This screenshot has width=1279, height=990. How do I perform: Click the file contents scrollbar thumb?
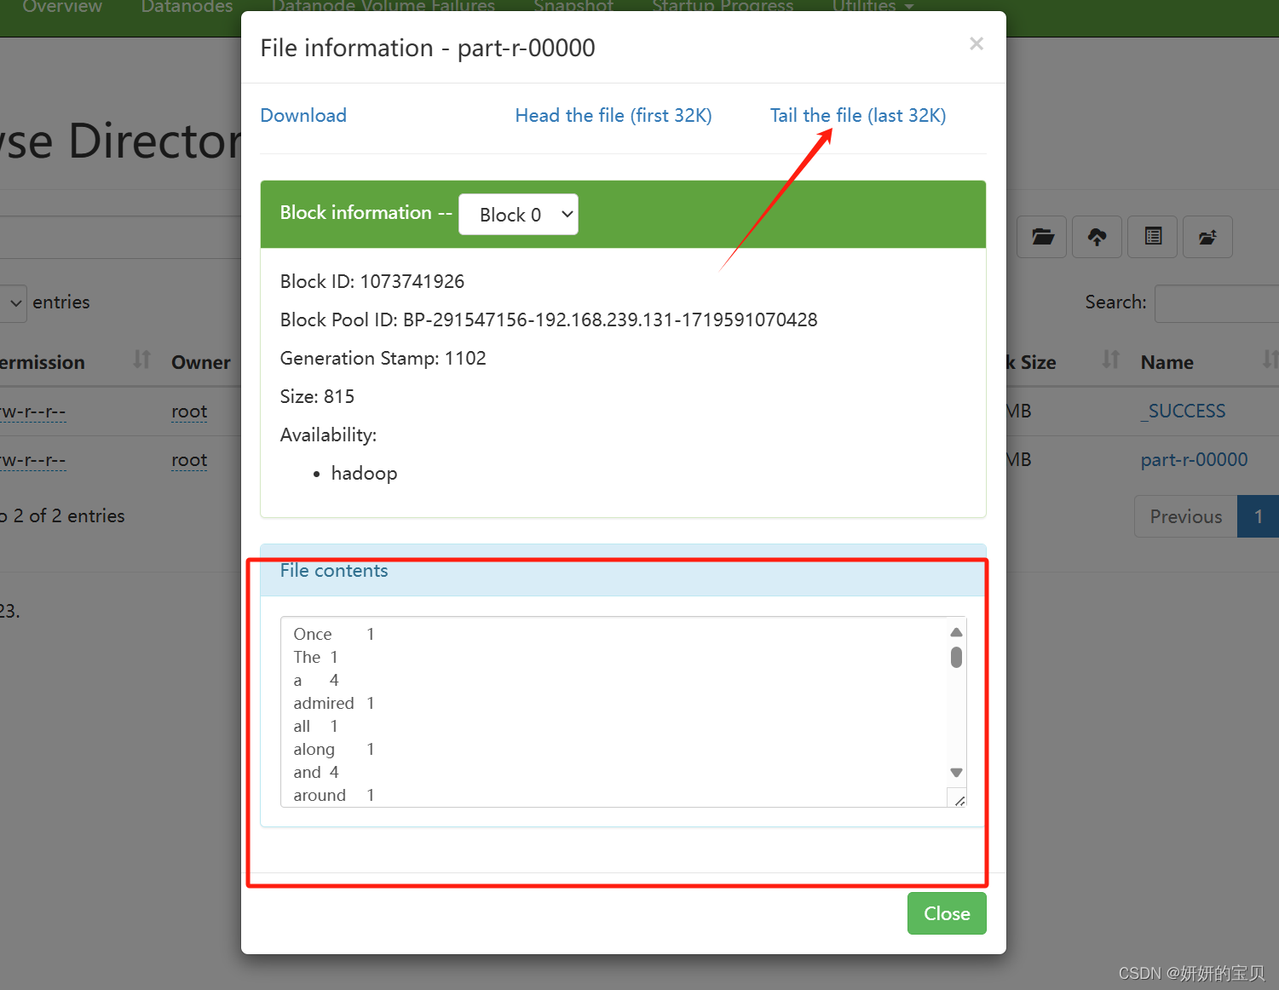(956, 657)
